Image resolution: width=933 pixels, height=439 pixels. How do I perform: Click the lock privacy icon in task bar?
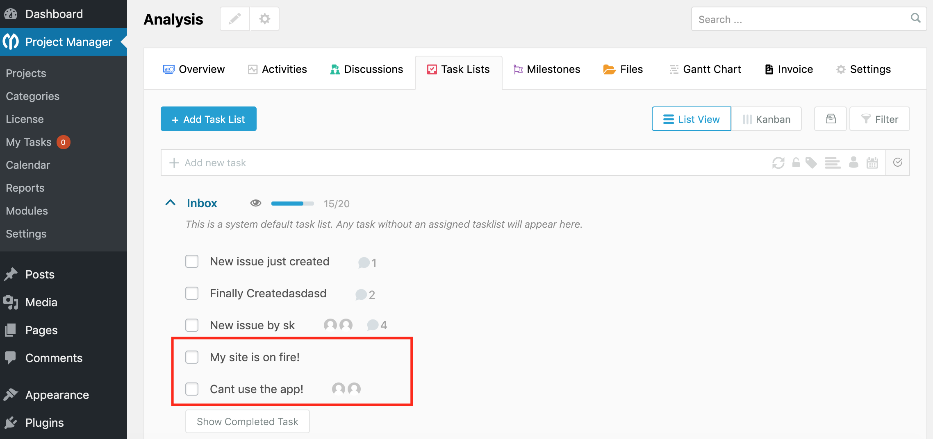(x=796, y=163)
